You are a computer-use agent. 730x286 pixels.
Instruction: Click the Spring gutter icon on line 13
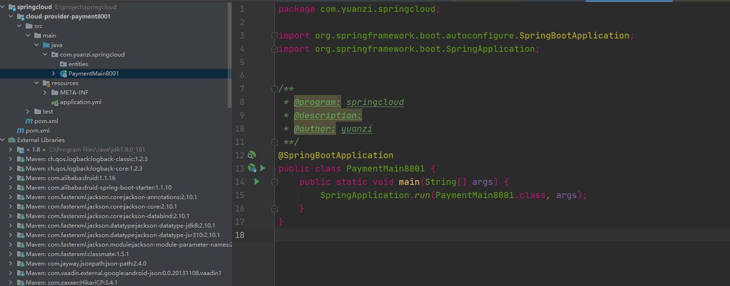(252, 168)
